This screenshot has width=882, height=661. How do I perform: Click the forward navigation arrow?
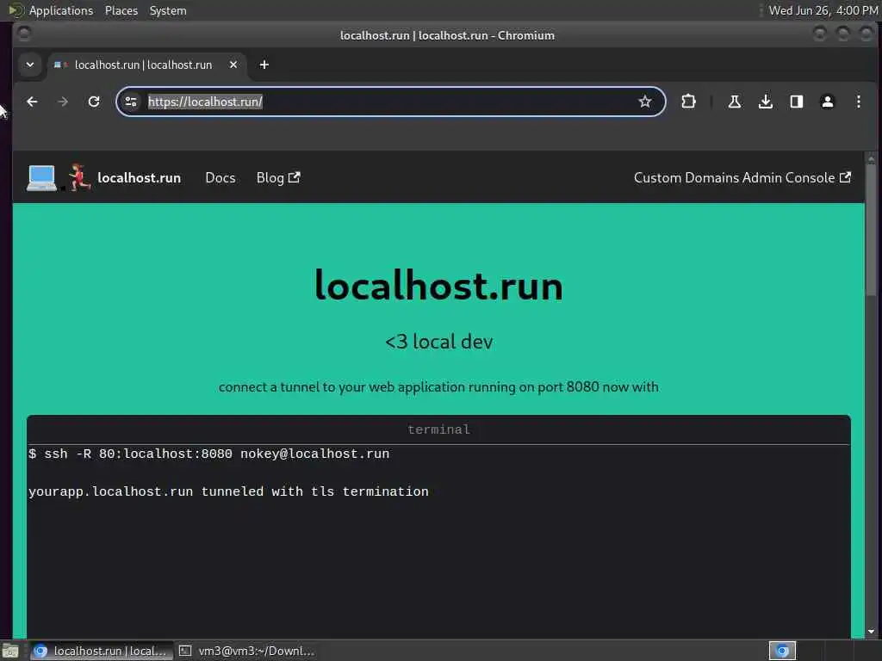tap(63, 102)
